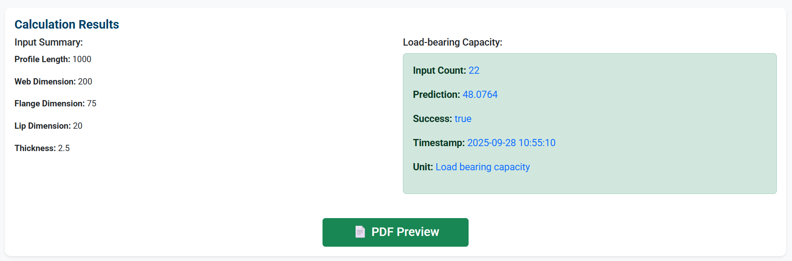792x261 pixels.
Task: Click the Timestamp label
Action: coord(439,143)
